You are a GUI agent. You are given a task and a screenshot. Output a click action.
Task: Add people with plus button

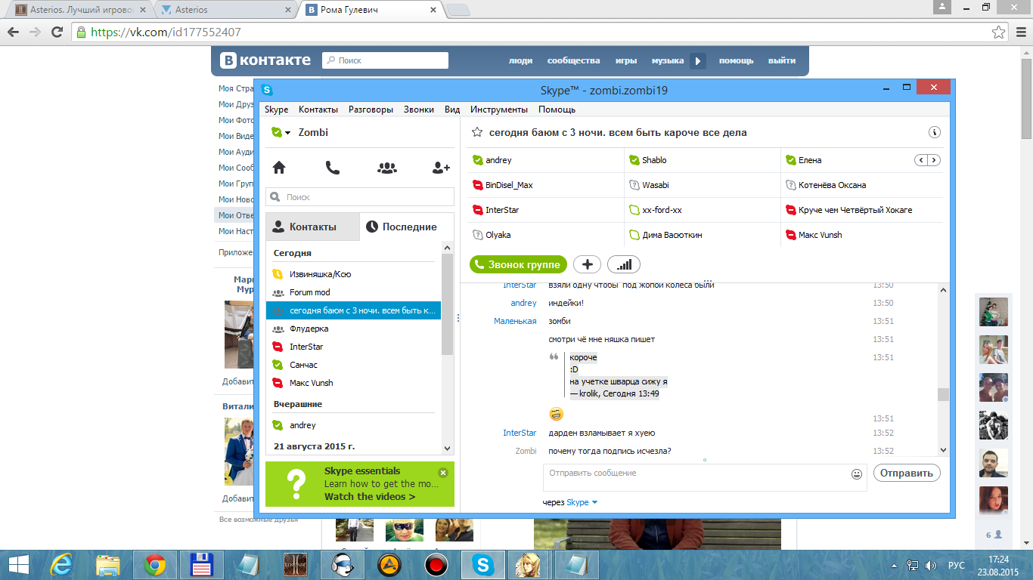click(588, 264)
